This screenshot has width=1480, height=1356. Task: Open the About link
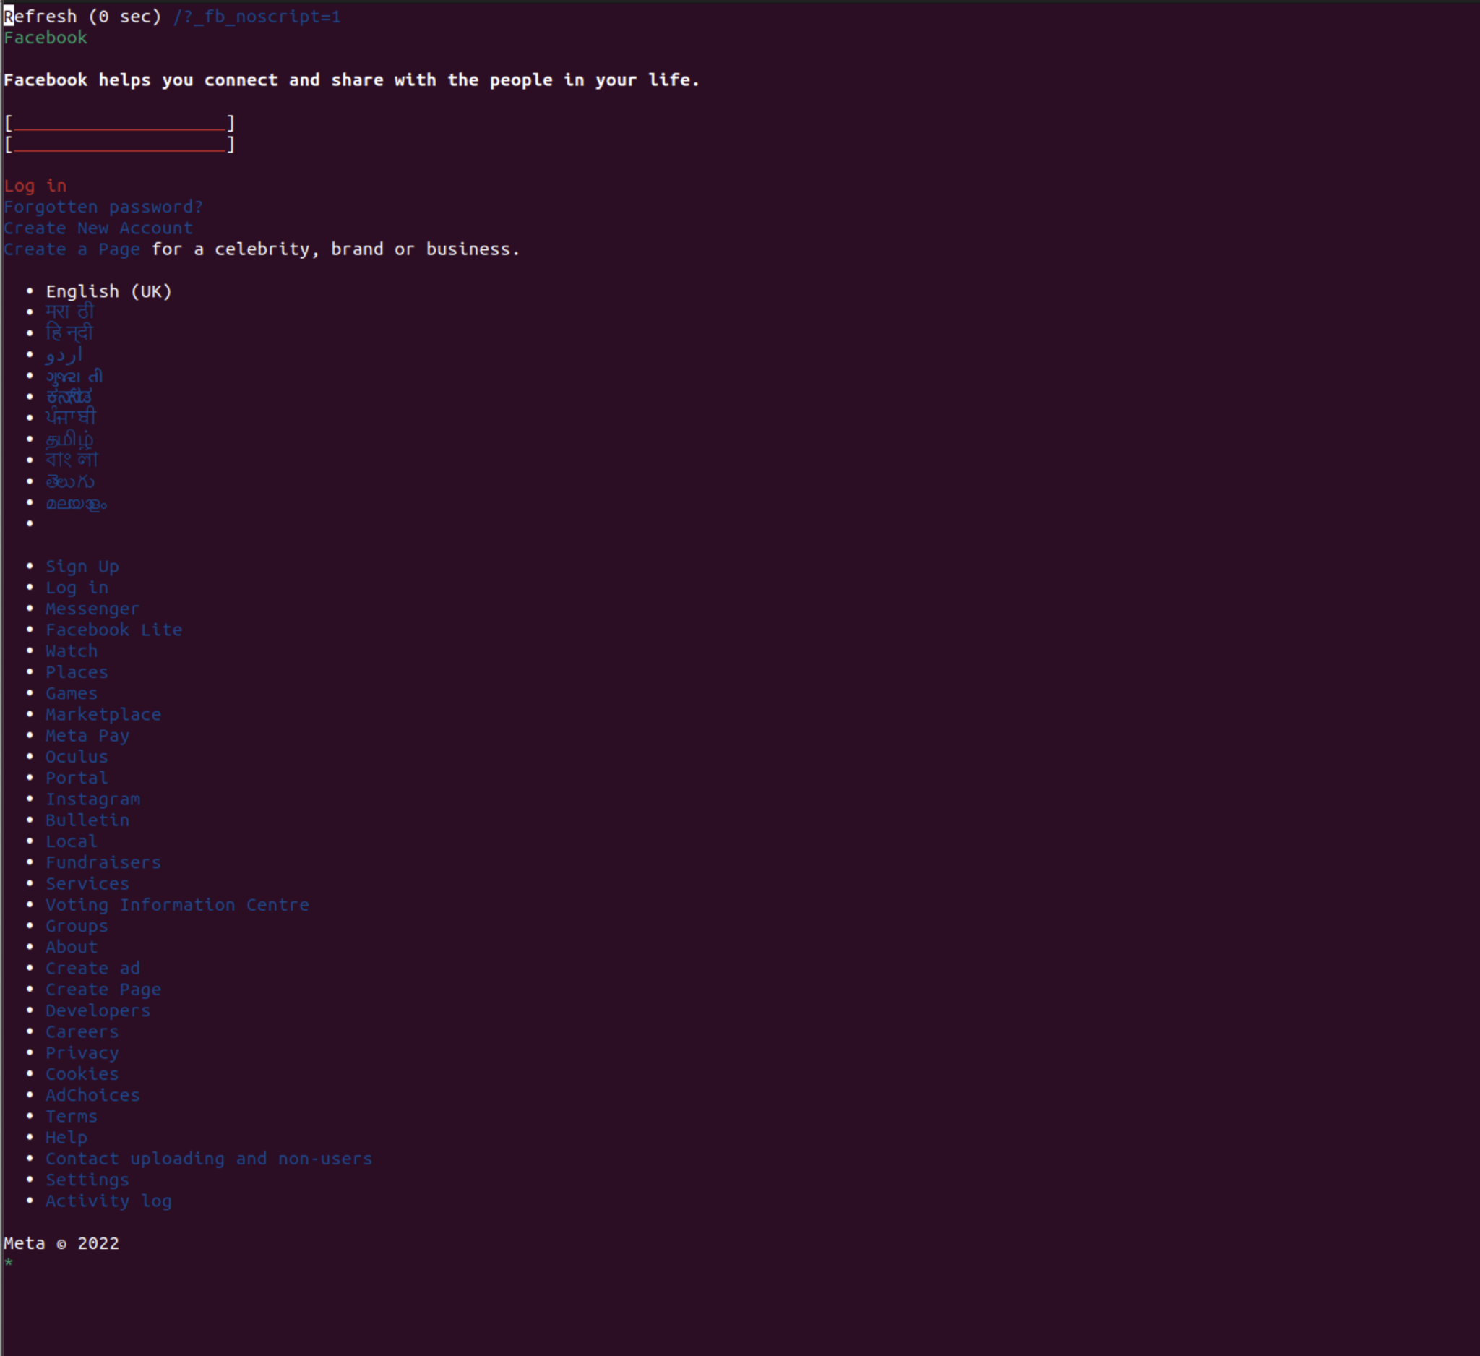point(72,947)
